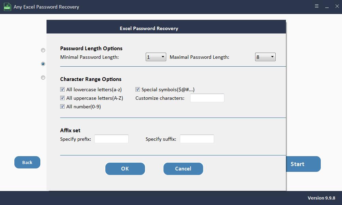The image size is (342, 205).
Task: Open the hamburger menu in the title bar
Action: (317, 6)
